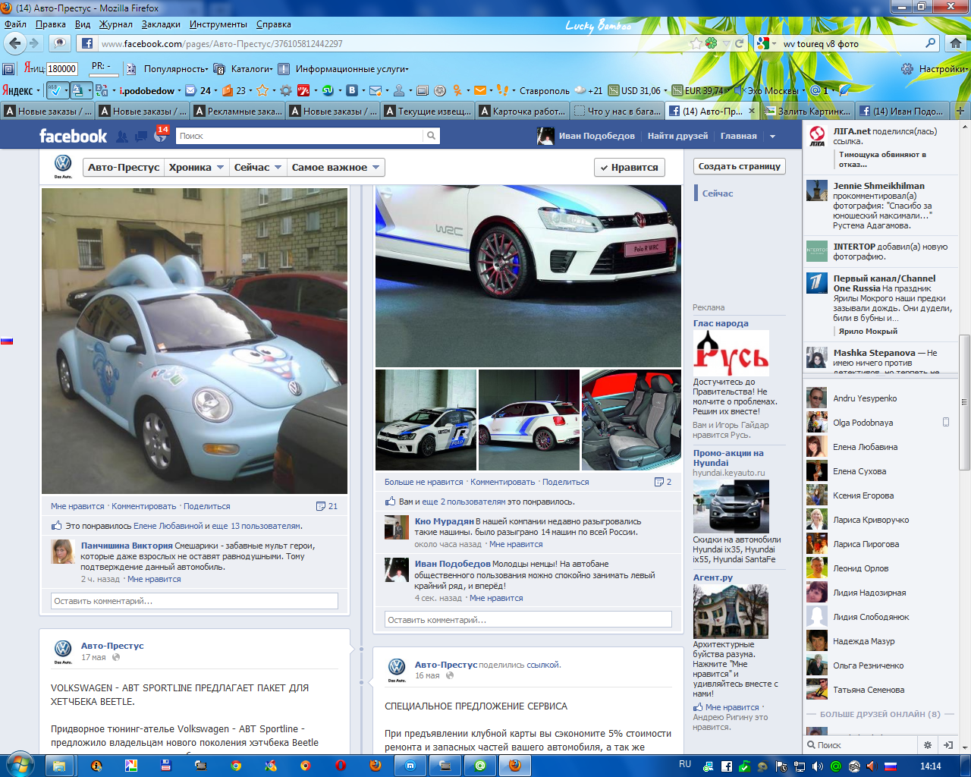The image size is (971, 777).
Task: Open Facebook friend requests icon
Action: coord(122,137)
